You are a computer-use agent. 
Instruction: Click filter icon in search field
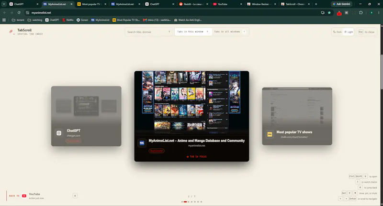click(169, 32)
